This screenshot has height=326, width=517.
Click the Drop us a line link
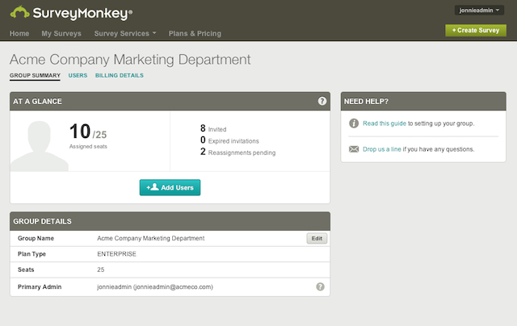pyautogui.click(x=382, y=149)
